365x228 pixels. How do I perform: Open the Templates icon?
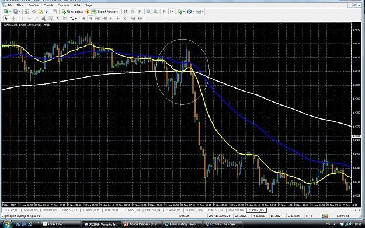coord(199,12)
